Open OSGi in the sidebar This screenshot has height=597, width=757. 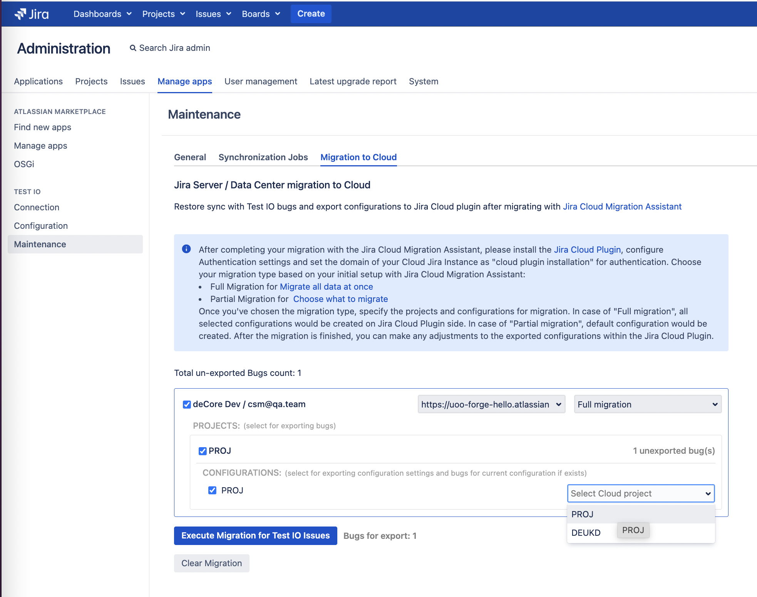click(x=24, y=164)
